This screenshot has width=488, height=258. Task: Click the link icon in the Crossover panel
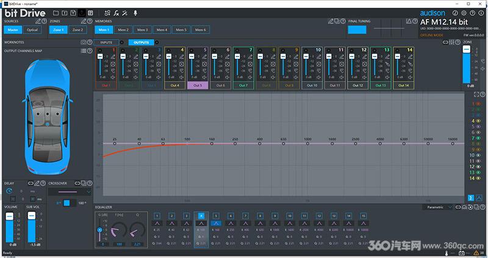pos(77,183)
